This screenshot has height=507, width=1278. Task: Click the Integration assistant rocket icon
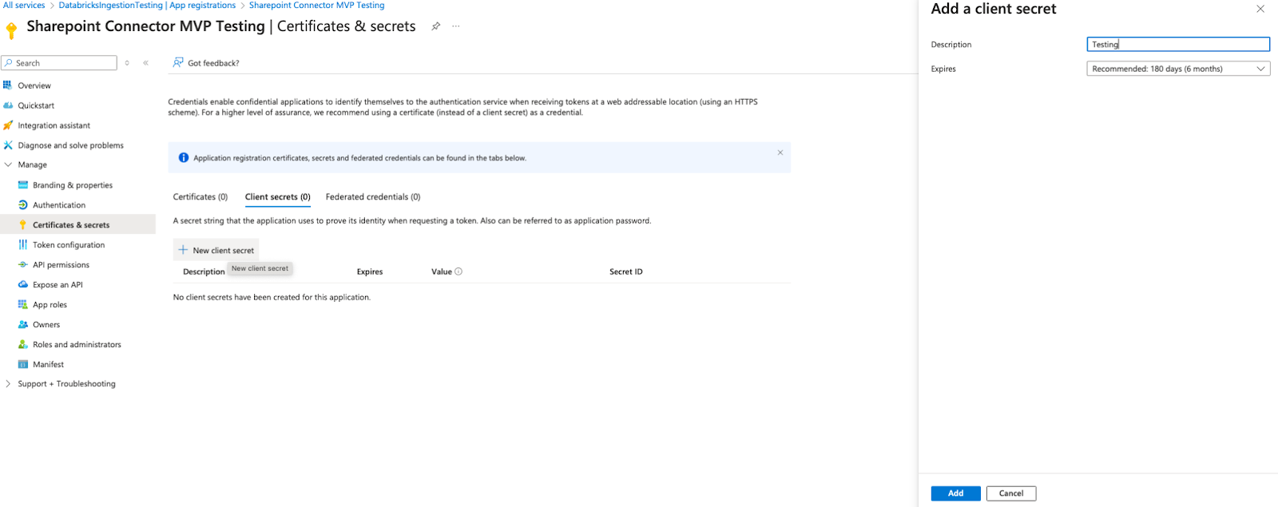point(8,125)
